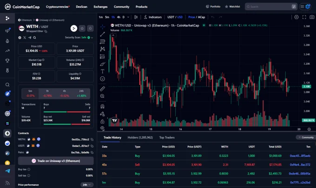Open the Cryptocurrencies menu
Viewport: 316px width, 188px height.
click(x=58, y=7)
